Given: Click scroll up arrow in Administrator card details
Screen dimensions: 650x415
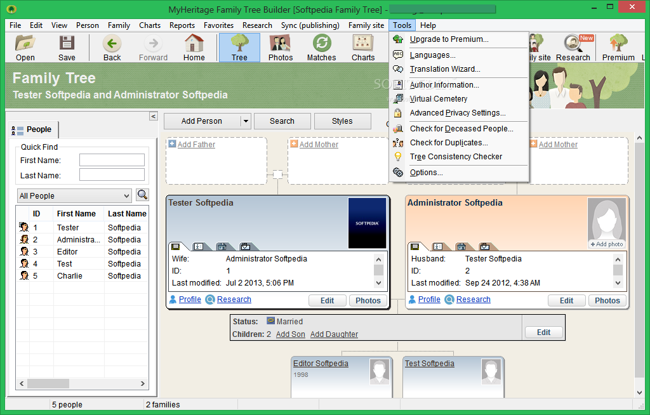Looking at the screenshot, I should pyautogui.click(x=618, y=260).
